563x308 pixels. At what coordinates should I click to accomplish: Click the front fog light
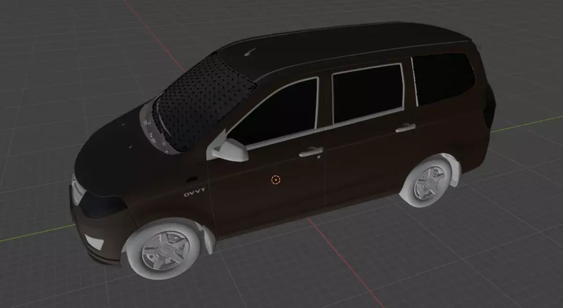click(96, 243)
